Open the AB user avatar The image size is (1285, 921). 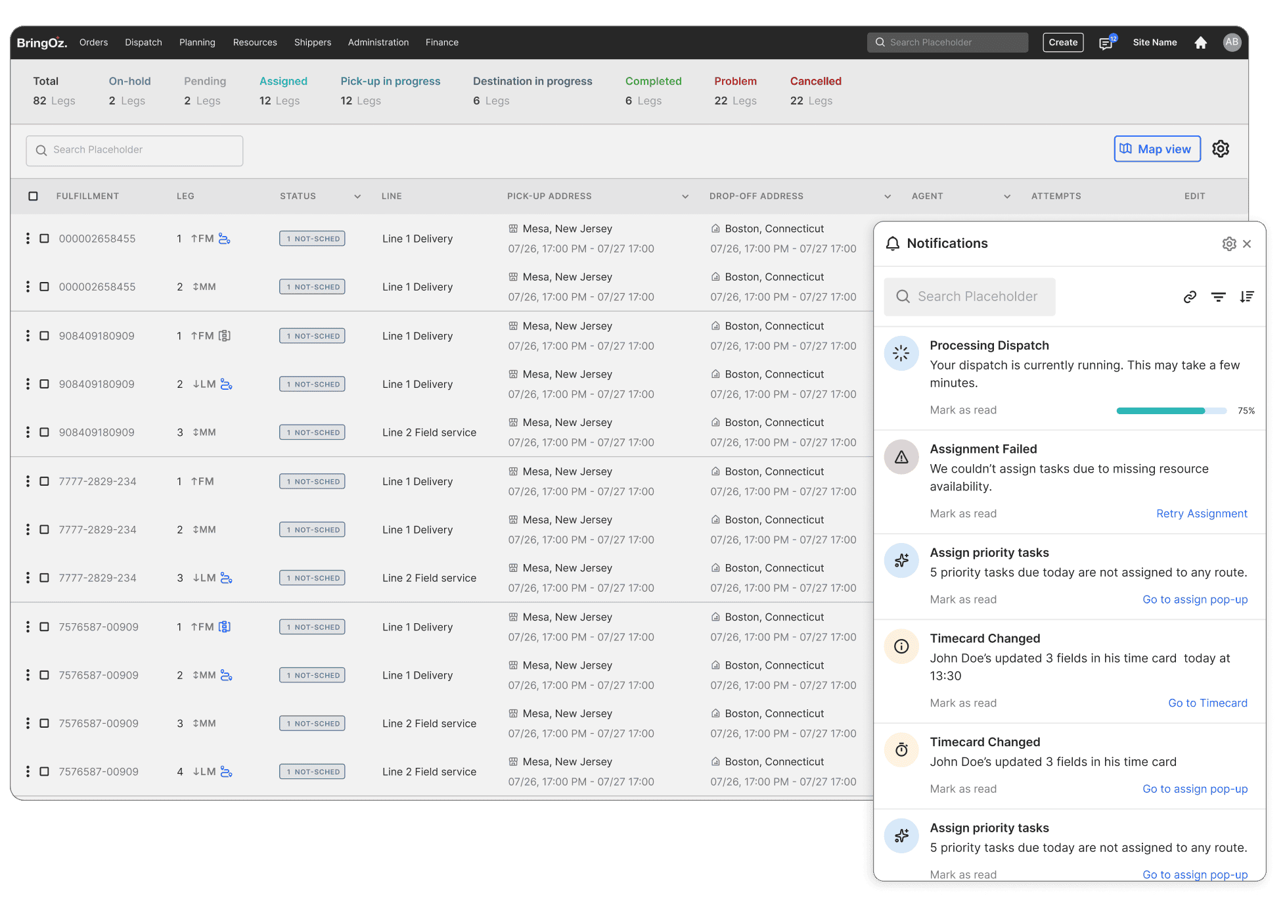pos(1232,42)
